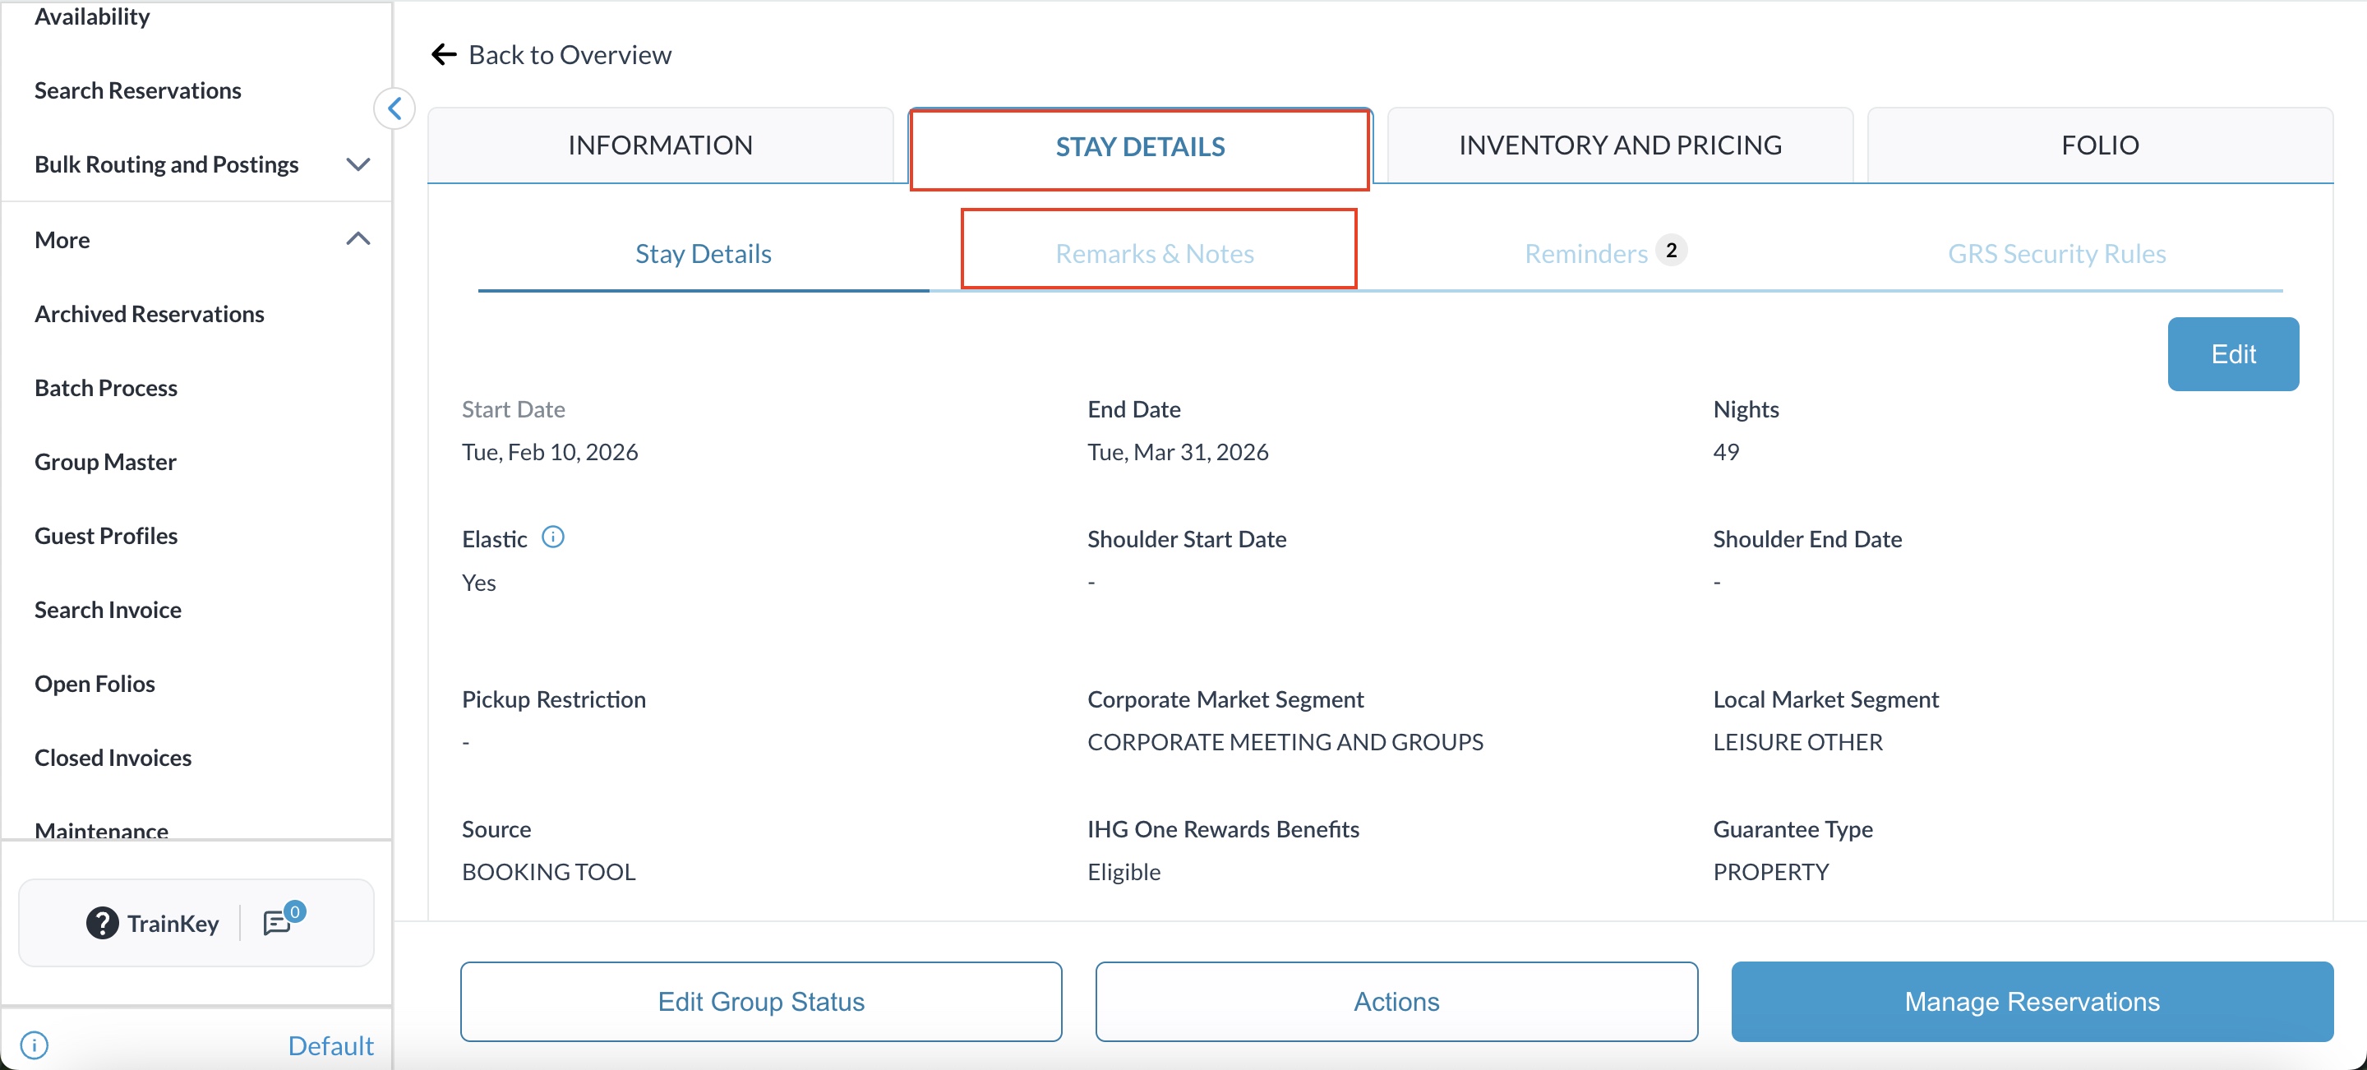Click the info icon beside Default

pyautogui.click(x=34, y=1045)
